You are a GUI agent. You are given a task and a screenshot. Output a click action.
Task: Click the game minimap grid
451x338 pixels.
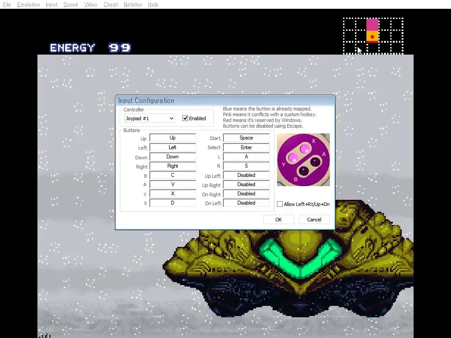(373, 36)
